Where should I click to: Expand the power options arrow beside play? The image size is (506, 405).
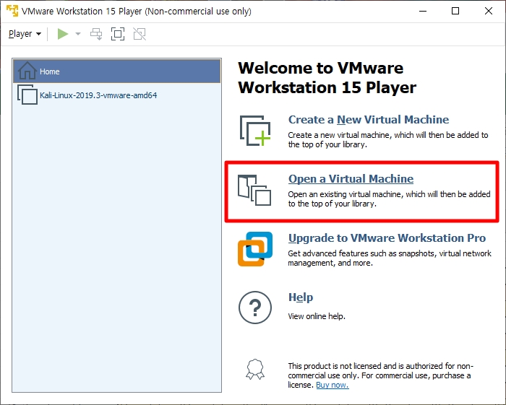pos(78,34)
